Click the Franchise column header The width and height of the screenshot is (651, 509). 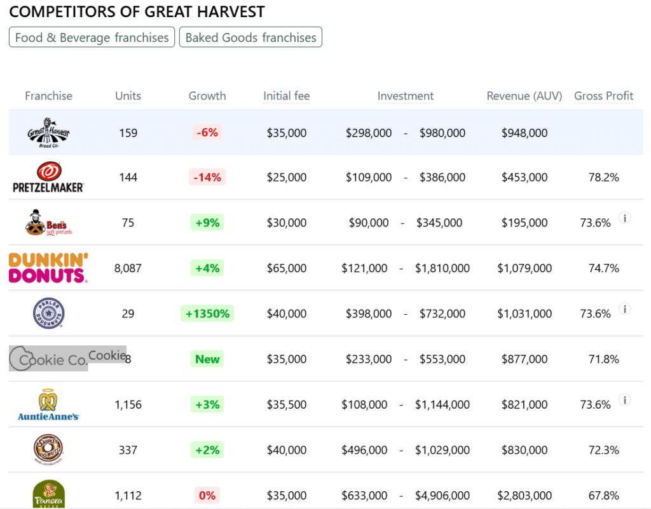point(48,96)
